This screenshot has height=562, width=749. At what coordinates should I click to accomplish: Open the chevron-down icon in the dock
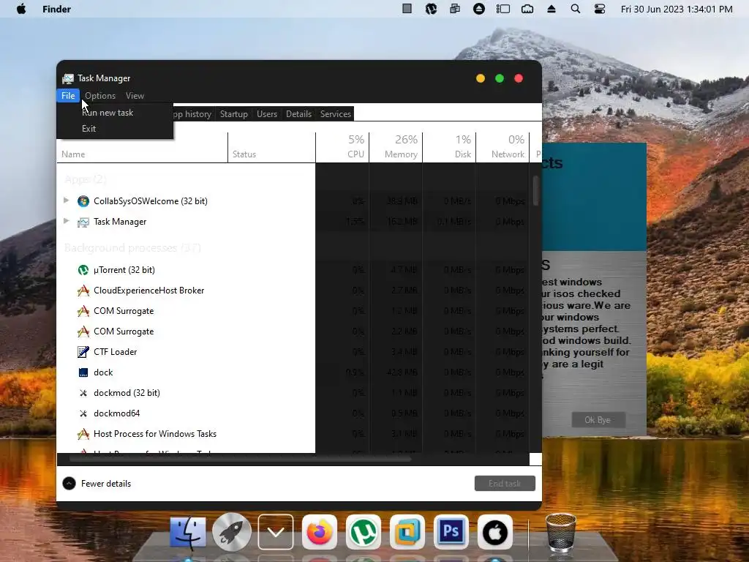tap(276, 532)
